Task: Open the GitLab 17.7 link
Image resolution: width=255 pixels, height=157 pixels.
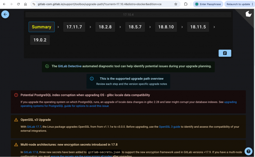Action: pyautogui.click(x=34, y=127)
